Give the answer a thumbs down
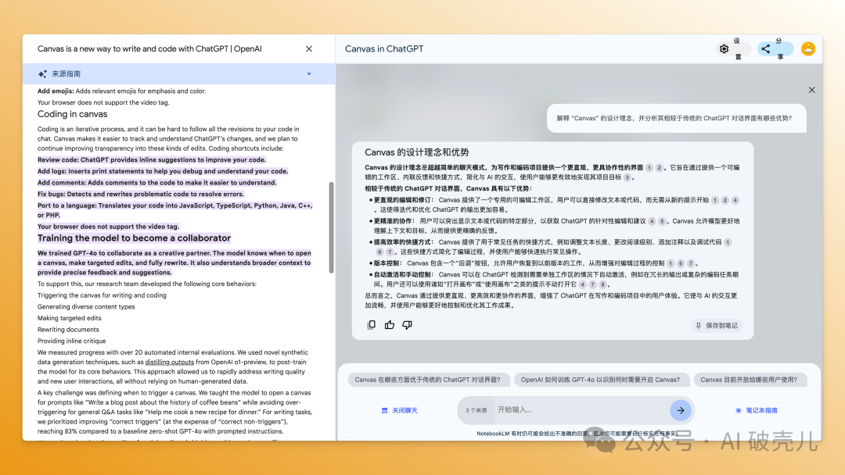The width and height of the screenshot is (845, 475). pyautogui.click(x=408, y=325)
